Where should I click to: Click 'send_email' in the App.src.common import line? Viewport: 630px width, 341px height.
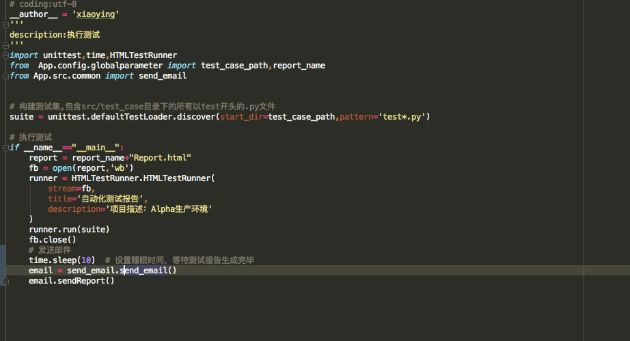pos(163,76)
